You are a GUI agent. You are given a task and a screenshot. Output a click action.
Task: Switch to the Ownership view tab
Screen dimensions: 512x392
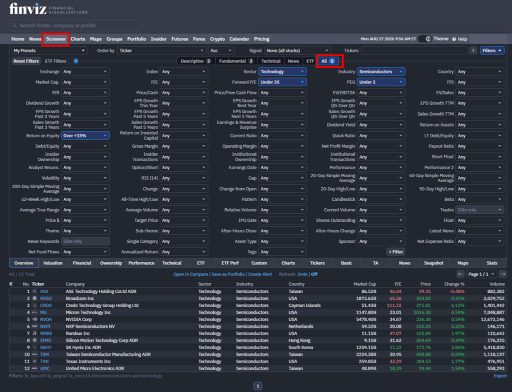(111, 263)
